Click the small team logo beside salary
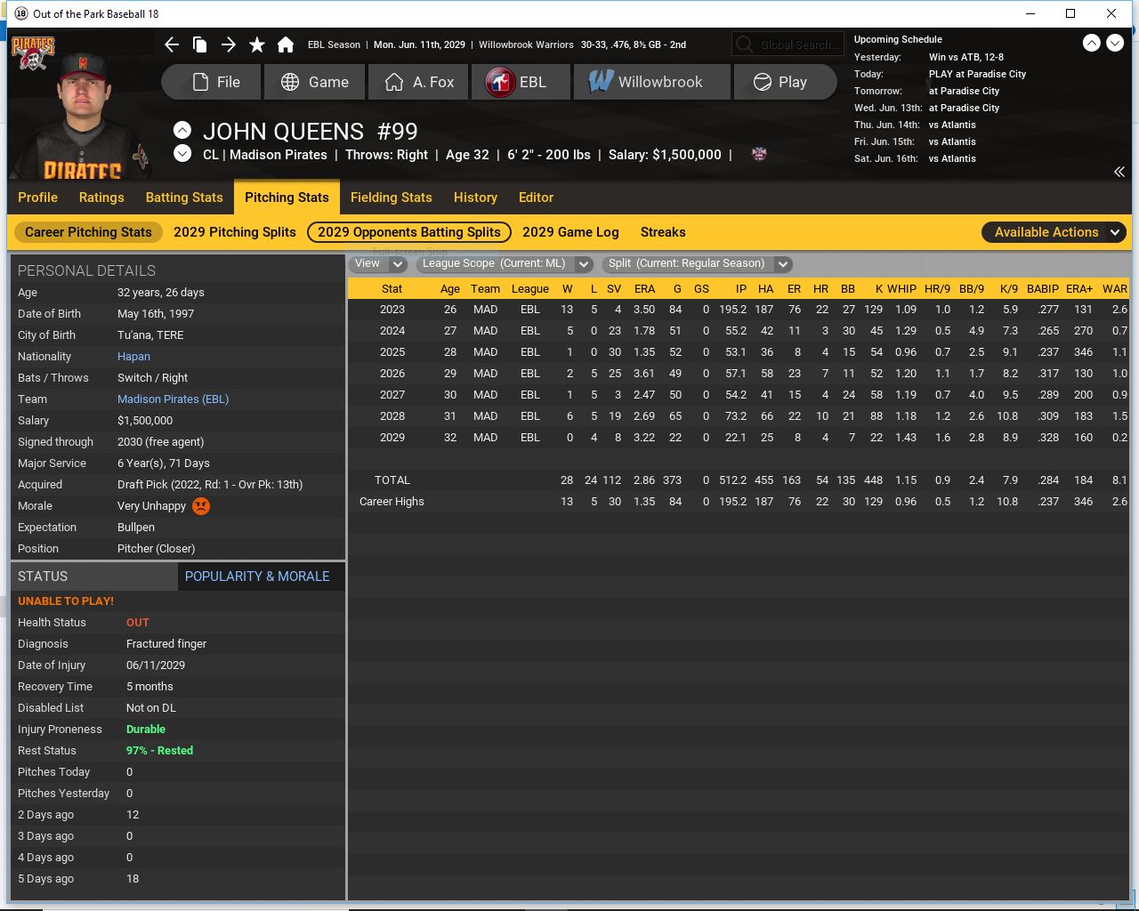Screen dimensions: 1139x911 (759, 154)
